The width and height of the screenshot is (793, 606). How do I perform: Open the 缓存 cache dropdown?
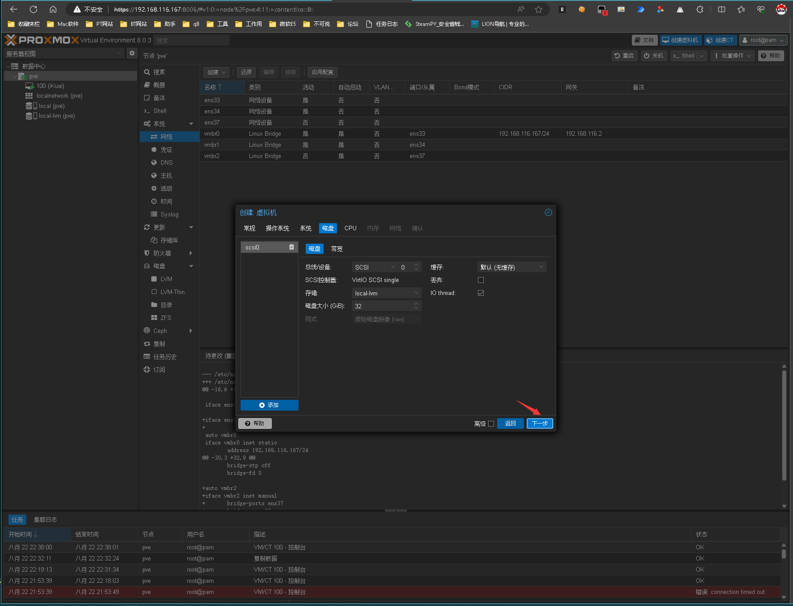[x=511, y=267]
